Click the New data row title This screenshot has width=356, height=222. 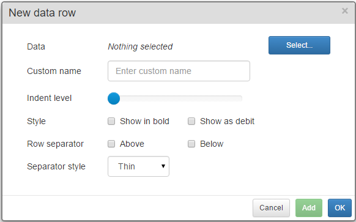coord(42,13)
